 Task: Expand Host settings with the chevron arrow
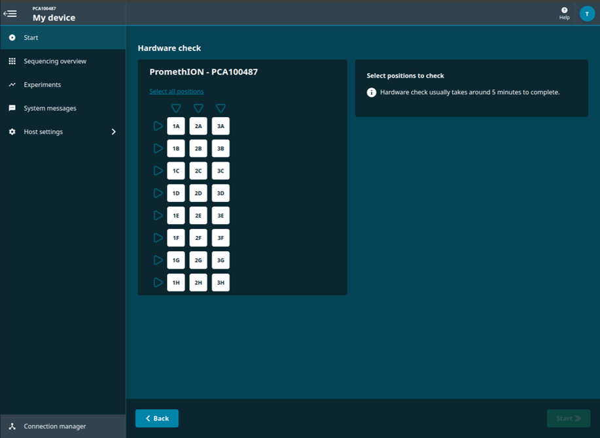coord(114,131)
